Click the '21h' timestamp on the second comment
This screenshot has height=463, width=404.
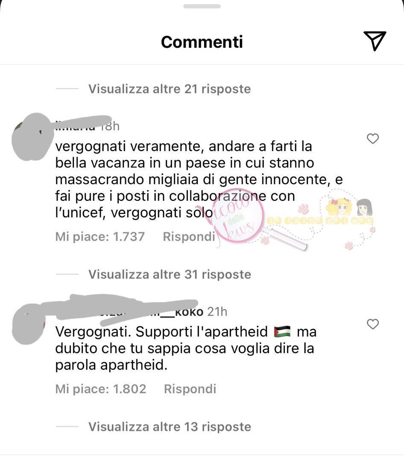click(217, 312)
